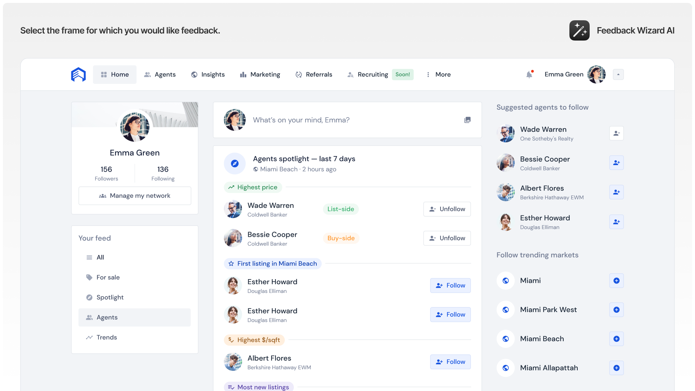Click the add-person icon beside Albert Flores
The height and width of the screenshot is (391, 695).
pyautogui.click(x=616, y=192)
